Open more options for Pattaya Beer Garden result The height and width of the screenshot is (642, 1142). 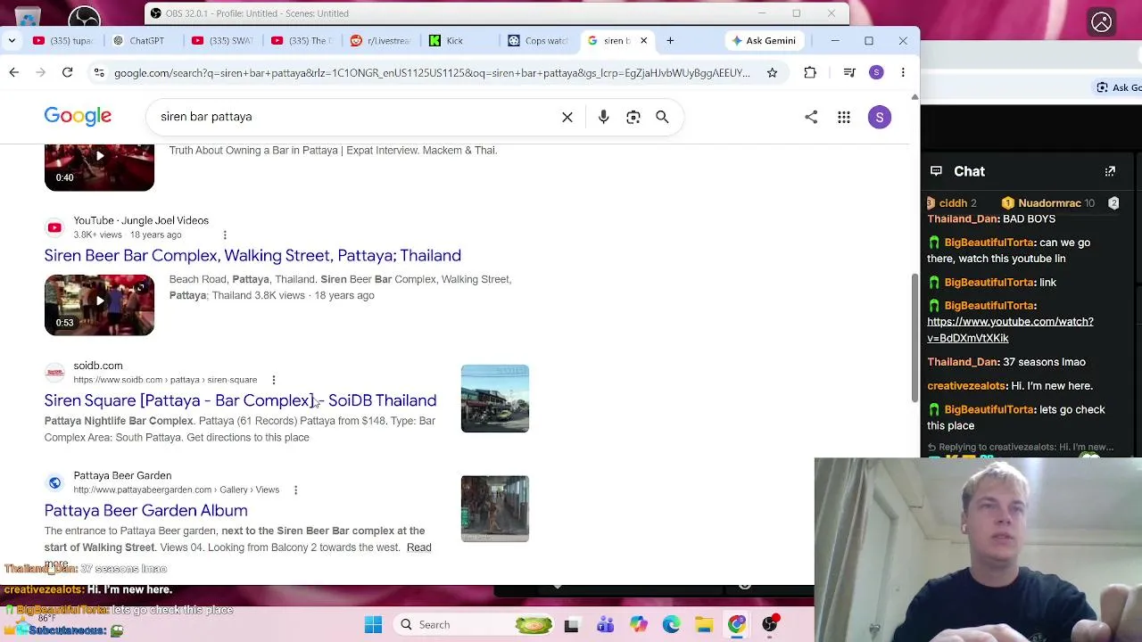tap(295, 490)
